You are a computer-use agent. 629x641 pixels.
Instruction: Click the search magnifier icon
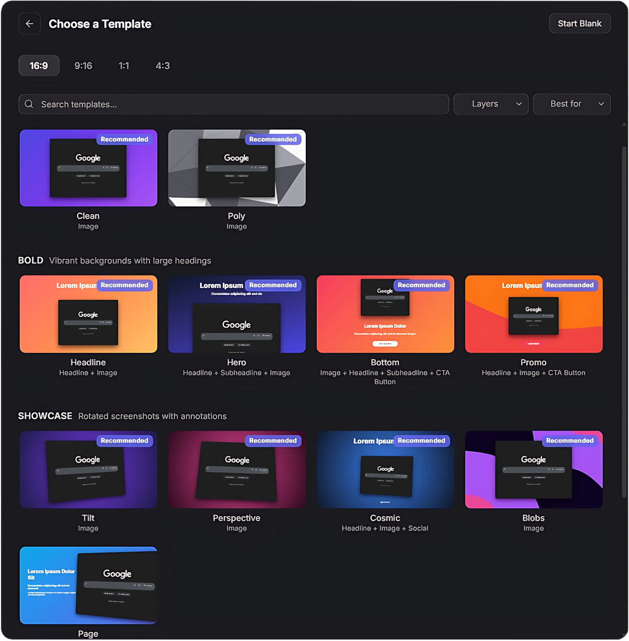(x=29, y=104)
